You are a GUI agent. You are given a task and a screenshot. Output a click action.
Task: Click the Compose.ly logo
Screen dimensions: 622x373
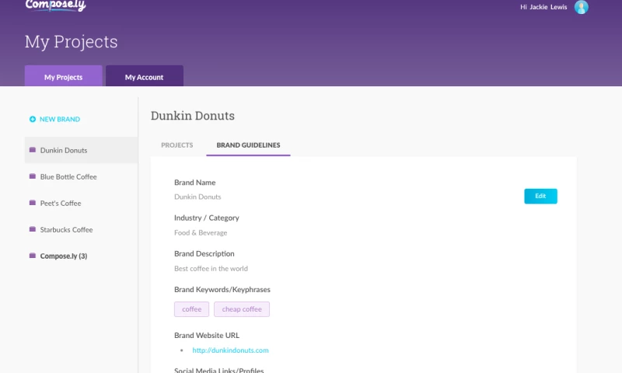(x=55, y=5)
